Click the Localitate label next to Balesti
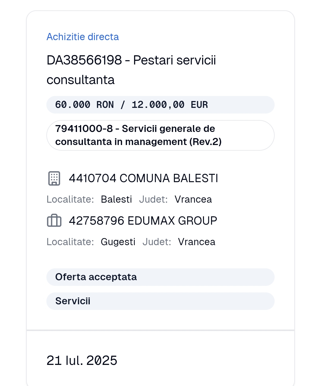The height and width of the screenshot is (386, 321). click(x=70, y=199)
